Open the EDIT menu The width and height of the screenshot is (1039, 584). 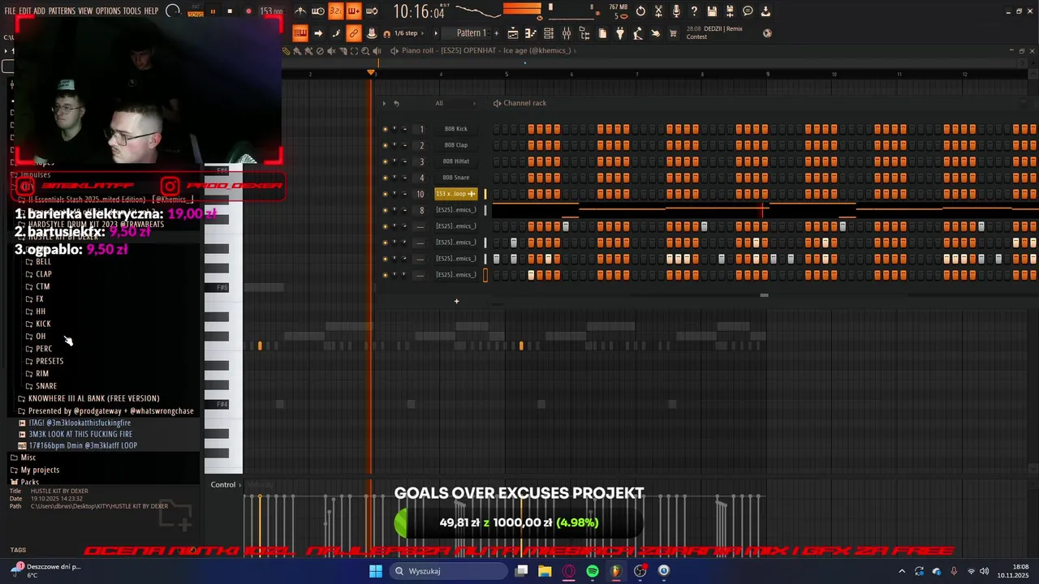click(x=24, y=11)
